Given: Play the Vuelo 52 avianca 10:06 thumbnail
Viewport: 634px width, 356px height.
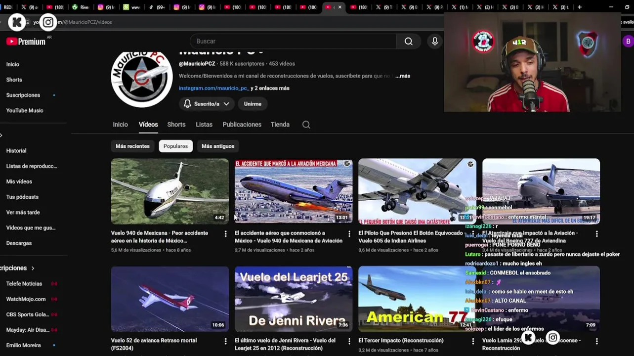Looking at the screenshot, I should (x=170, y=299).
